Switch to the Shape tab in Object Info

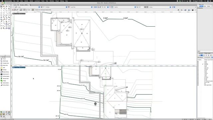[201, 6]
